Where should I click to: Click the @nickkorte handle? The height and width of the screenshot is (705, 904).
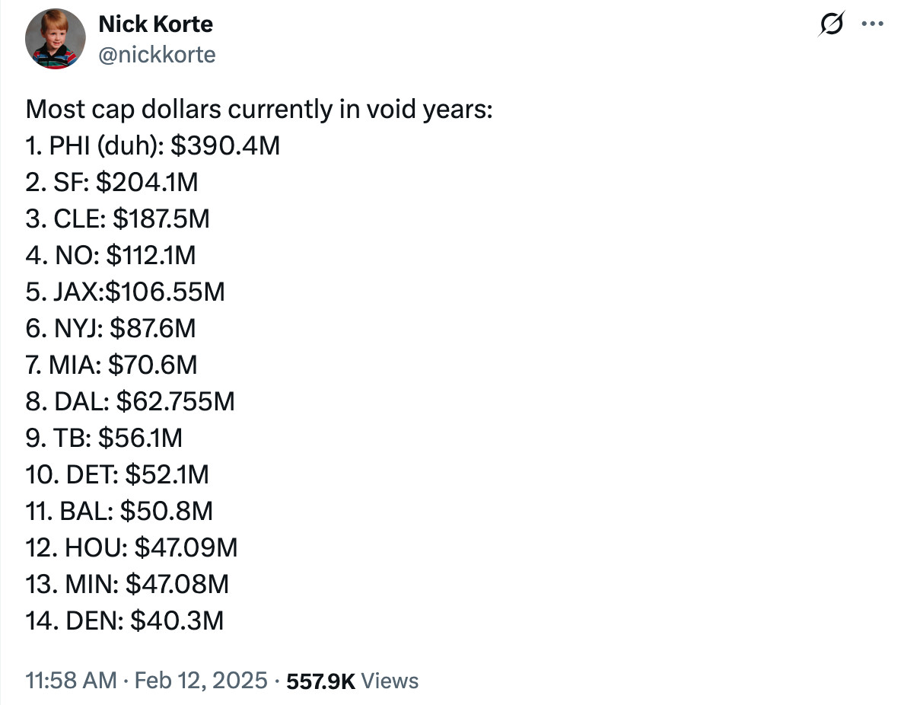coord(157,55)
